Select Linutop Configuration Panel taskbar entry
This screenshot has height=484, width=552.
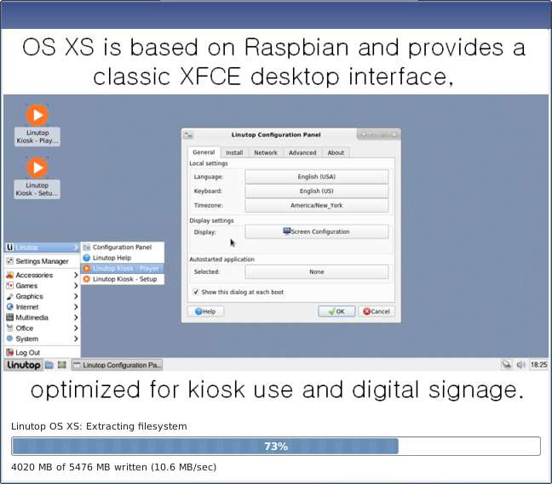[x=117, y=365]
